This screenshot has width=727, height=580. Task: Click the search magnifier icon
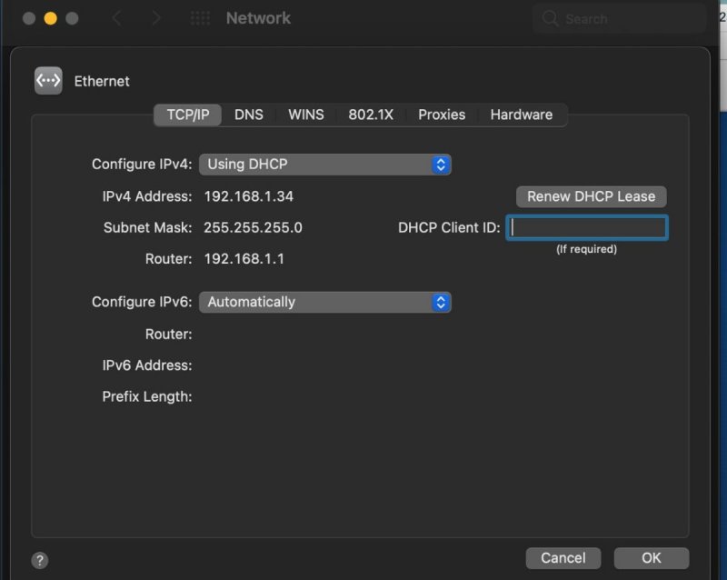pyautogui.click(x=550, y=18)
